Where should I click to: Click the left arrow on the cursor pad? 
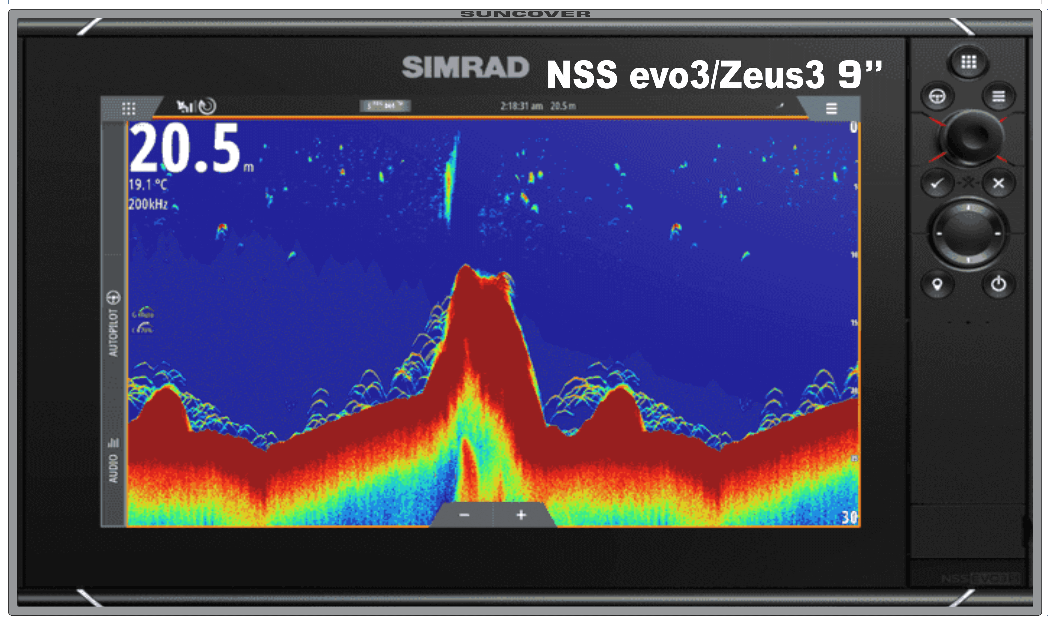(x=939, y=234)
